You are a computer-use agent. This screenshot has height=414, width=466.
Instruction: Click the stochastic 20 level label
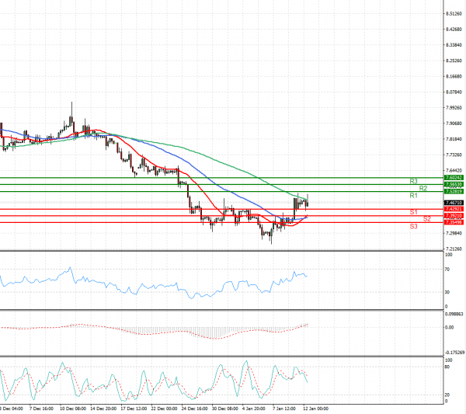tap(447, 395)
